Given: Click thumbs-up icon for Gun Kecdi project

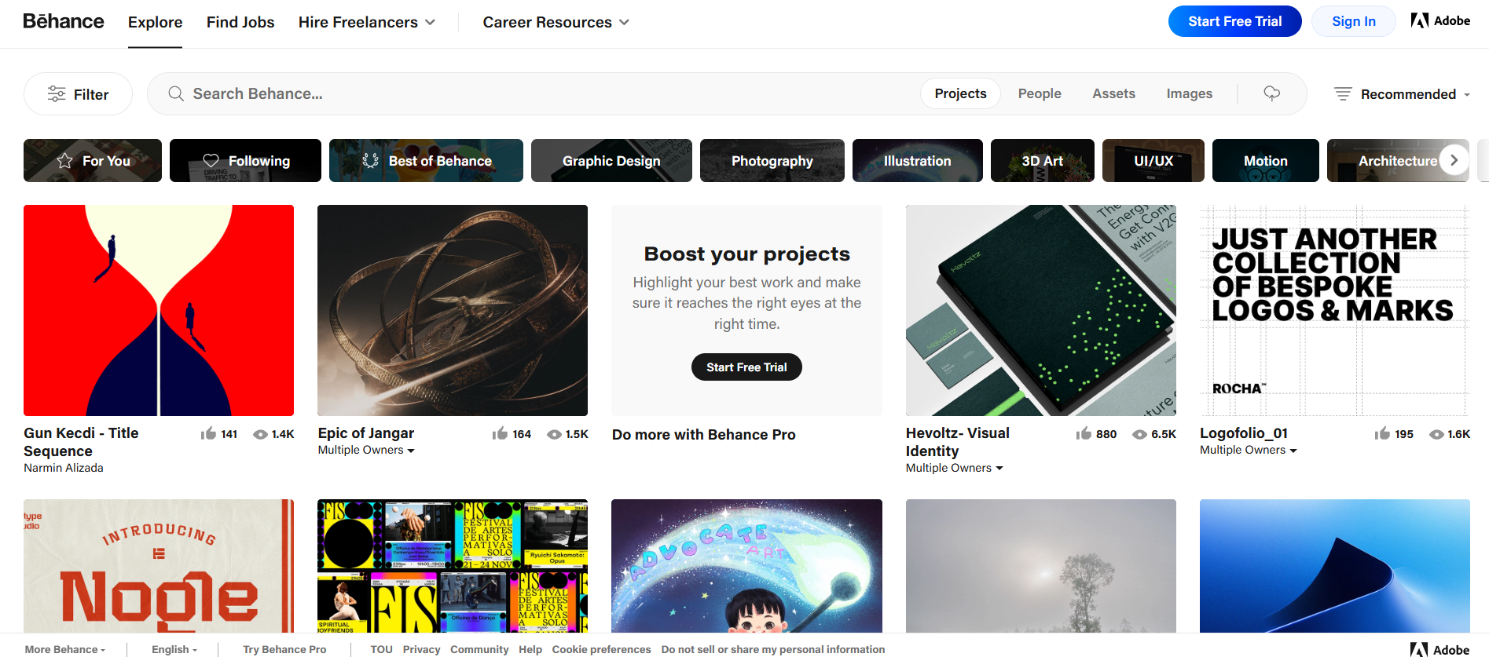Looking at the screenshot, I should (x=208, y=434).
